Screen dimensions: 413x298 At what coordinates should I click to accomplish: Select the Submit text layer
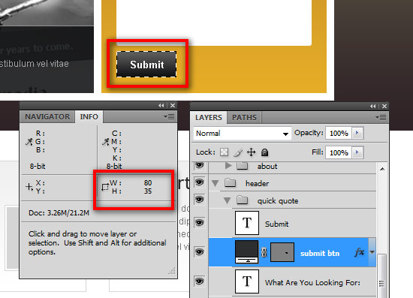tap(292, 223)
